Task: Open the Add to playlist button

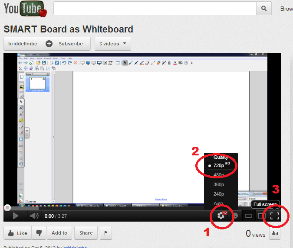Action: point(59,233)
